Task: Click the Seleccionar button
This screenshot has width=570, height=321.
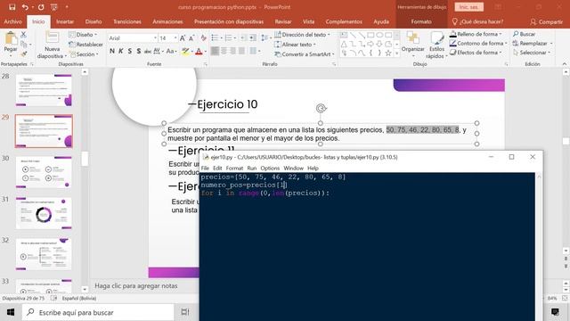Action: [532, 53]
